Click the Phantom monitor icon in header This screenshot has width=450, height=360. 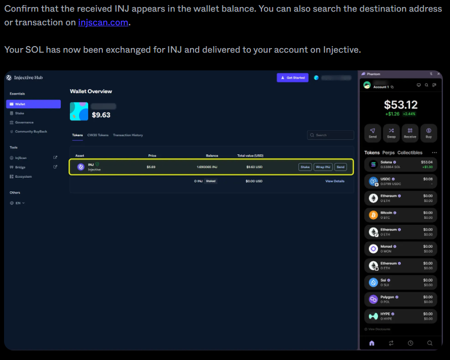click(419, 85)
